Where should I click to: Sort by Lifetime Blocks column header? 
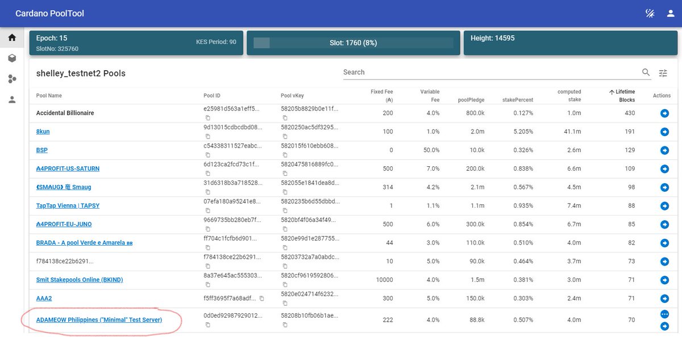(622, 95)
